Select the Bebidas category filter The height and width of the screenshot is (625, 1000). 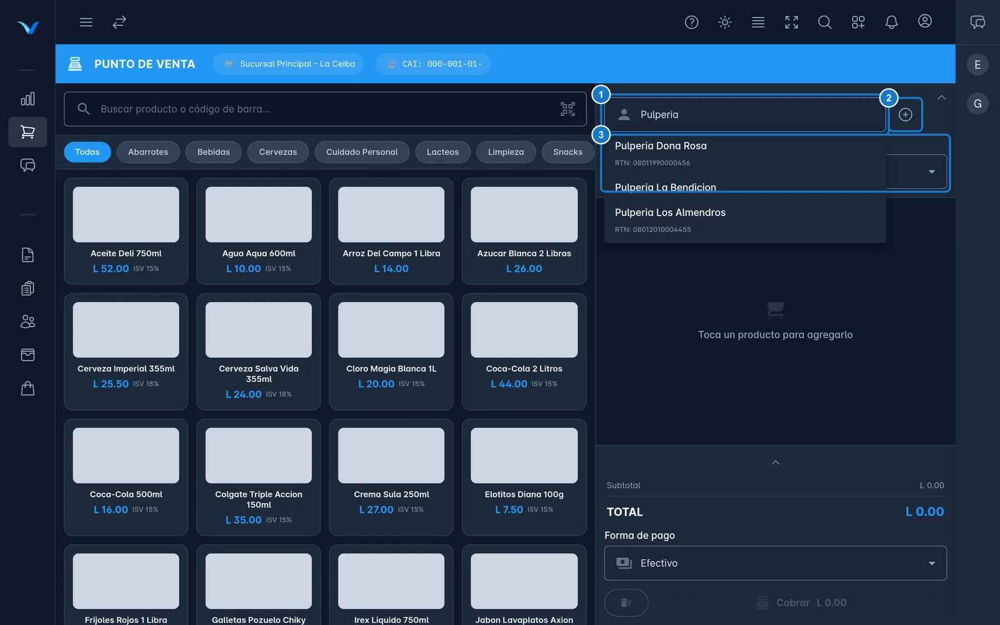[213, 152]
